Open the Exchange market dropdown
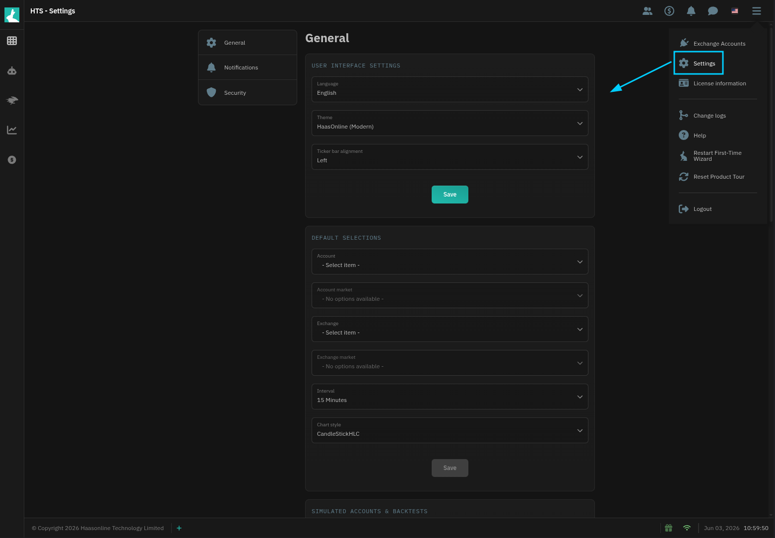This screenshot has width=775, height=538. coord(450,363)
